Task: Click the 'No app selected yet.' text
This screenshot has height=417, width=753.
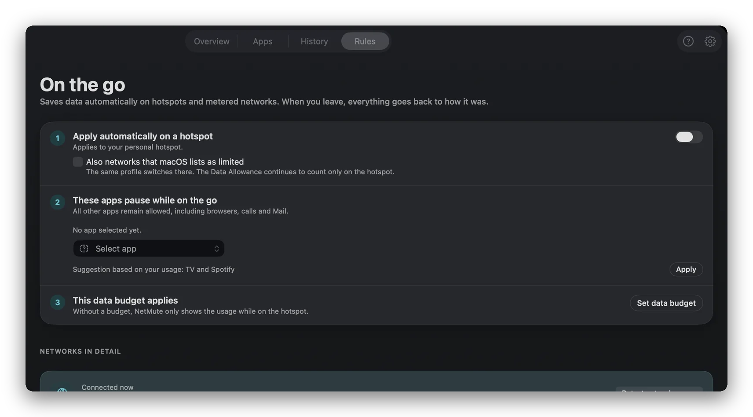Action: coord(107,230)
